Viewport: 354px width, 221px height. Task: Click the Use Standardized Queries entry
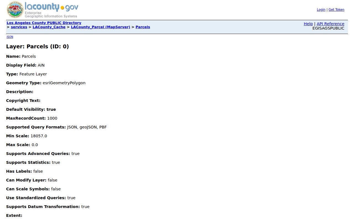(x=41, y=198)
